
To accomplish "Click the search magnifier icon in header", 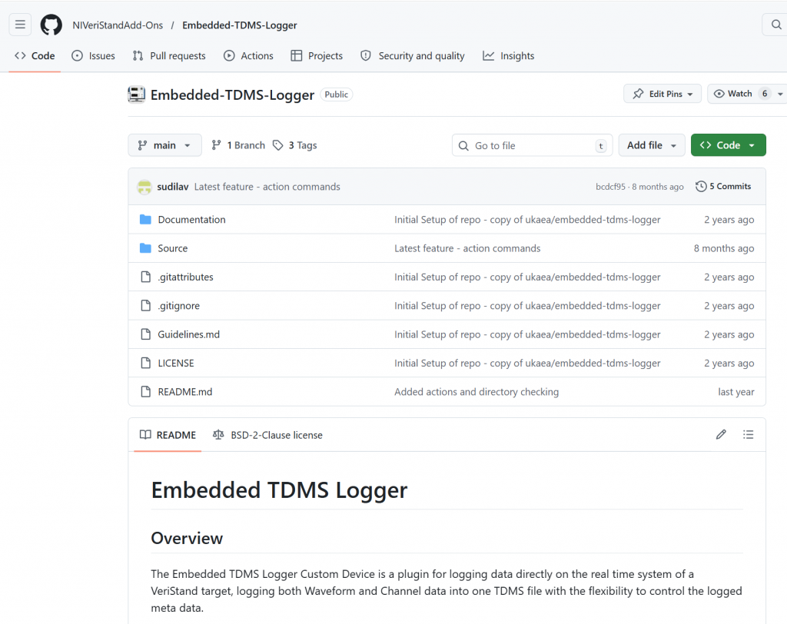I will [775, 25].
